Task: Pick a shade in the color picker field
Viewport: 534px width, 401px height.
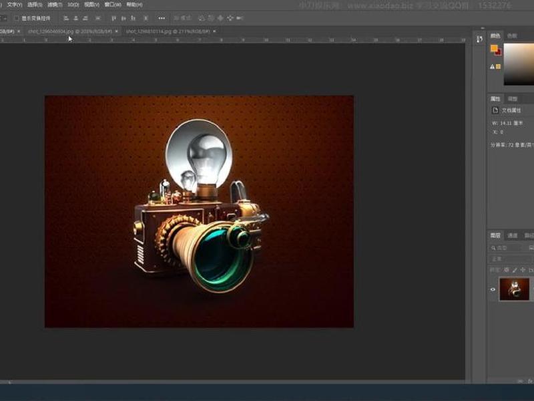Action: 519,64
